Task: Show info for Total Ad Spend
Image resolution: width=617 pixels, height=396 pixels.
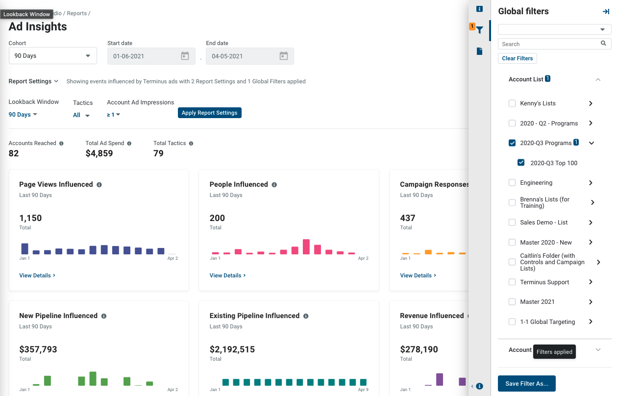Action: click(129, 144)
